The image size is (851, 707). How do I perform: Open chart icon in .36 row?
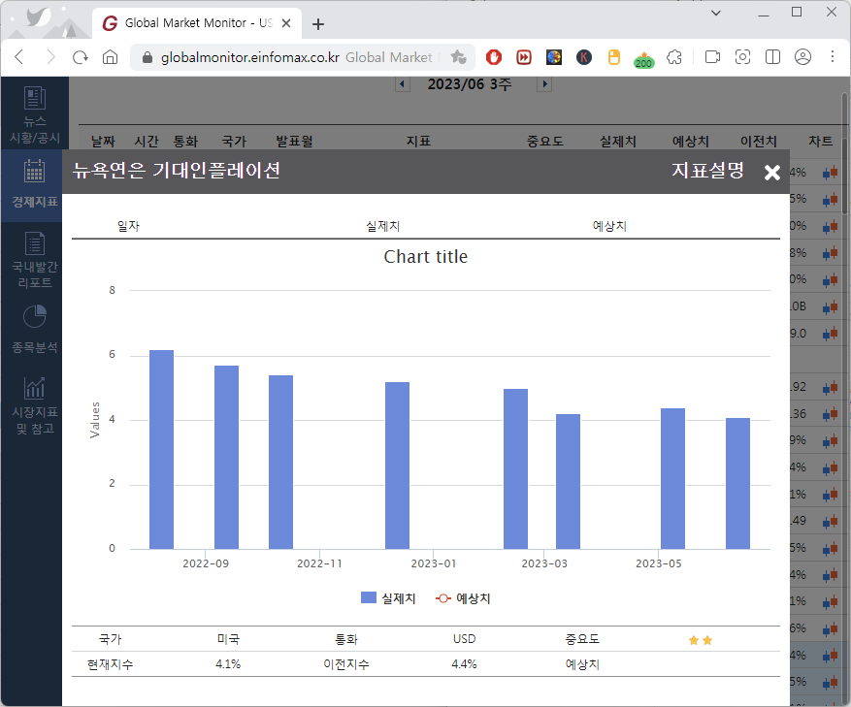[830, 414]
